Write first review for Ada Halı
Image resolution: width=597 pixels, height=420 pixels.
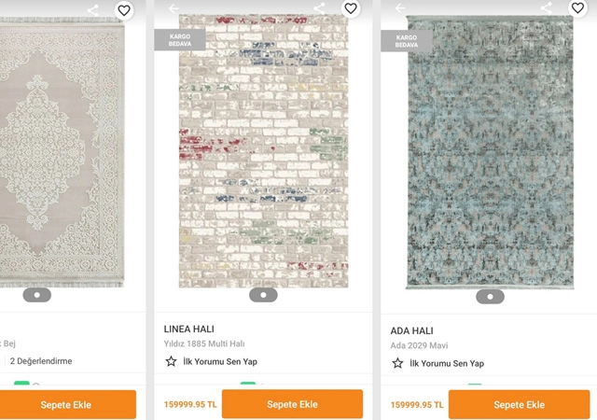tap(447, 363)
